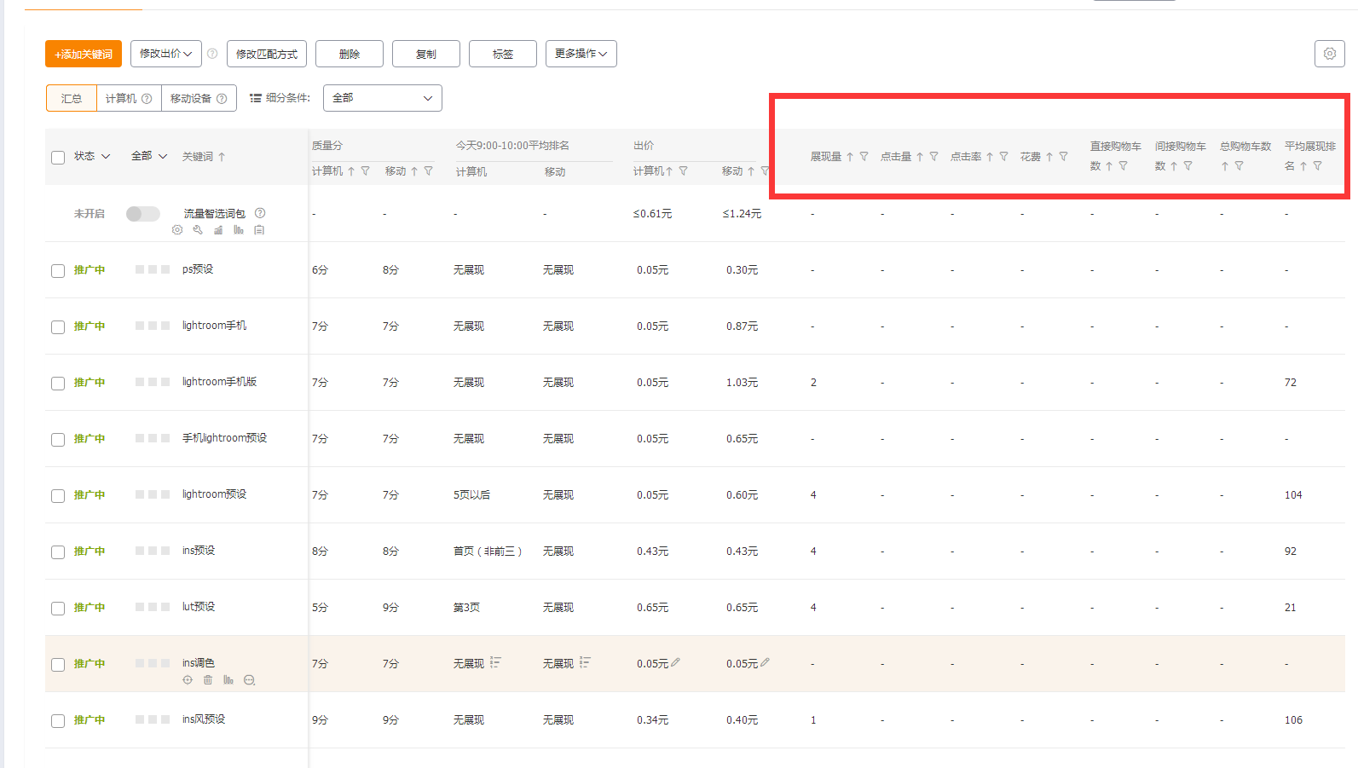The height and width of the screenshot is (768, 1358).
Task: Filter by 展现量 funnel icon
Action: click(x=864, y=157)
